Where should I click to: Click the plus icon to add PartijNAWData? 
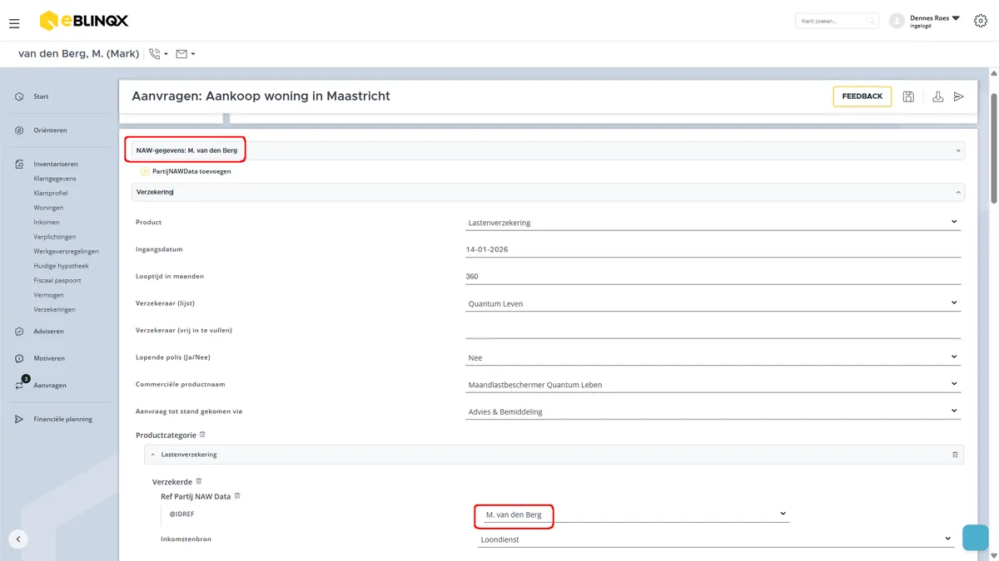tap(145, 171)
